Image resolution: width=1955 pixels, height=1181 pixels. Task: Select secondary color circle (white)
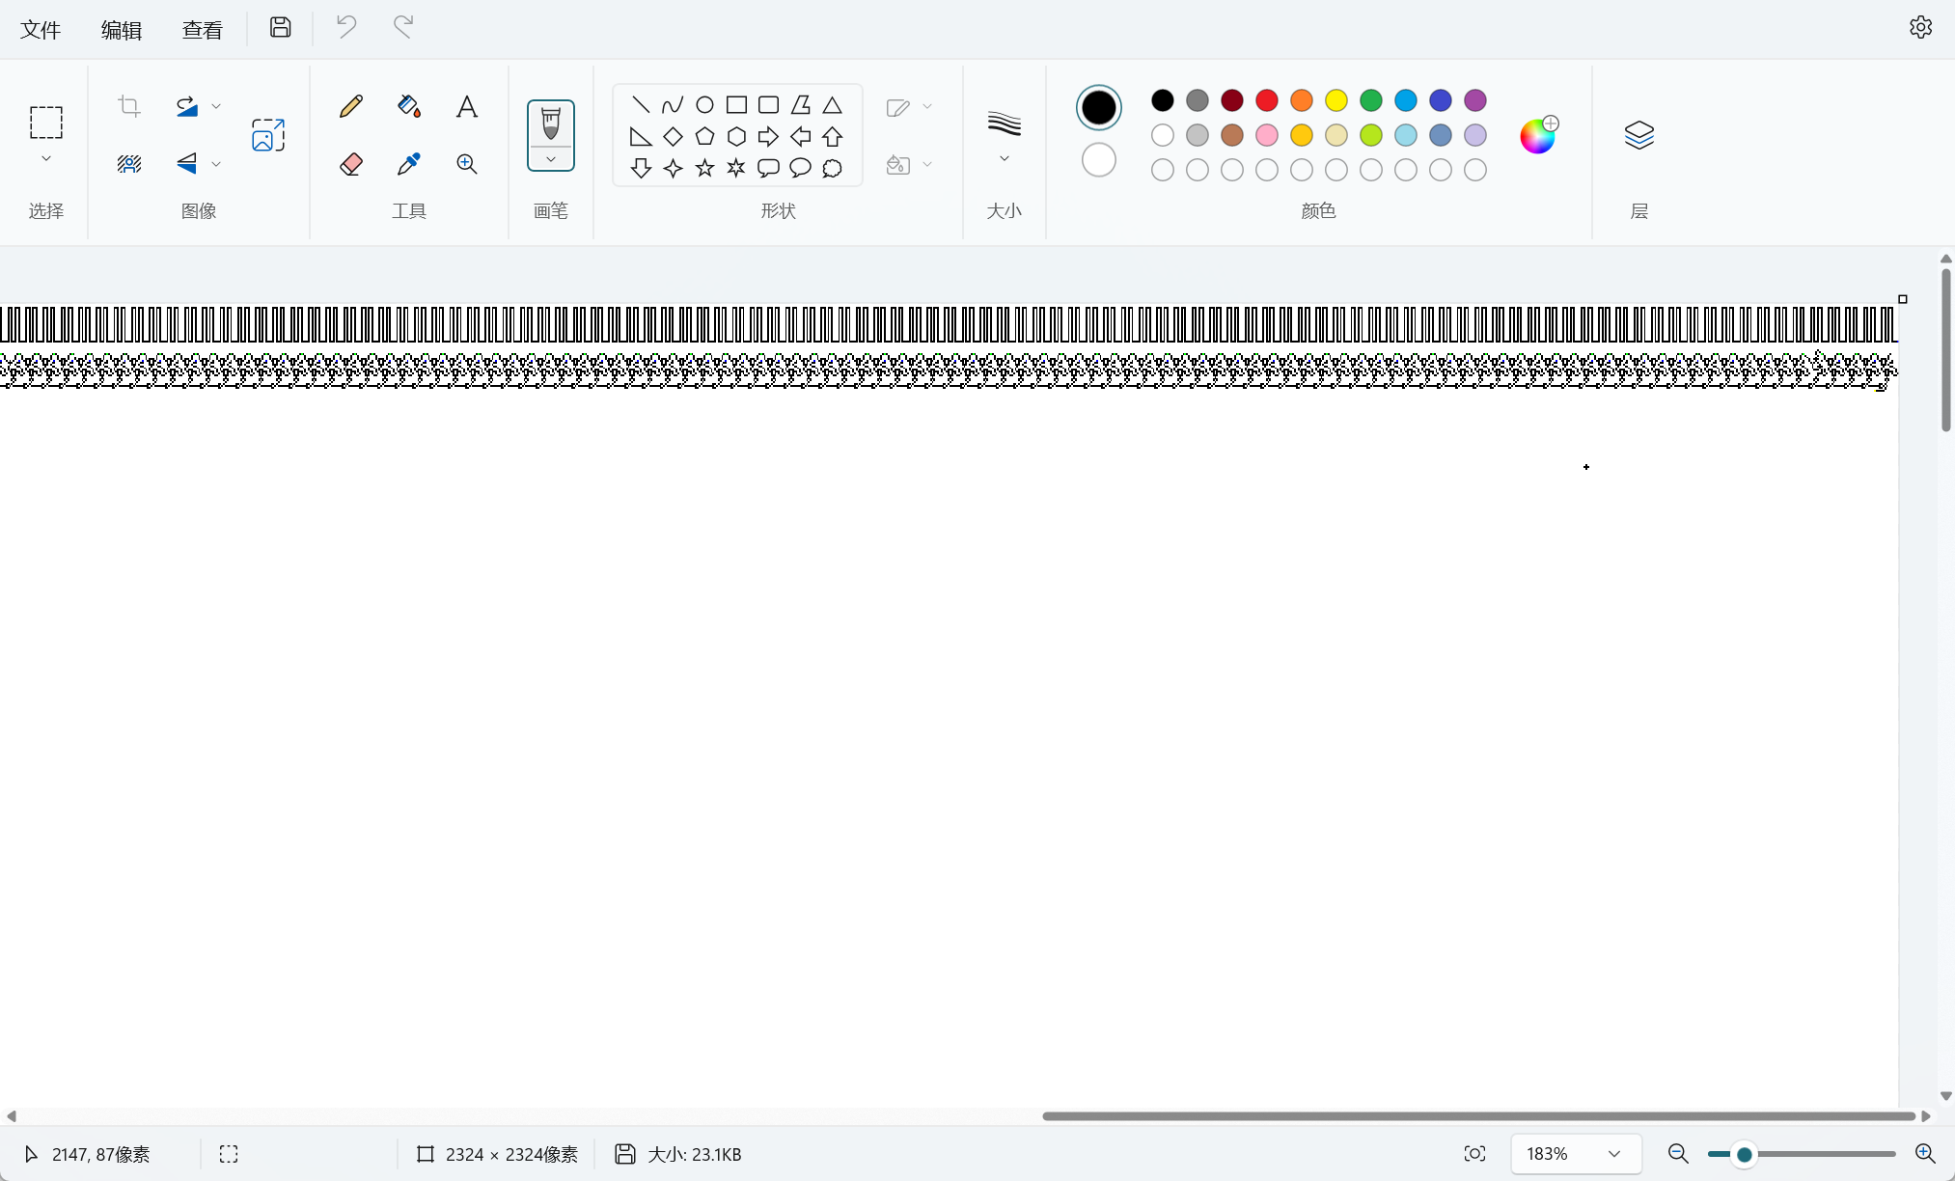click(1098, 160)
